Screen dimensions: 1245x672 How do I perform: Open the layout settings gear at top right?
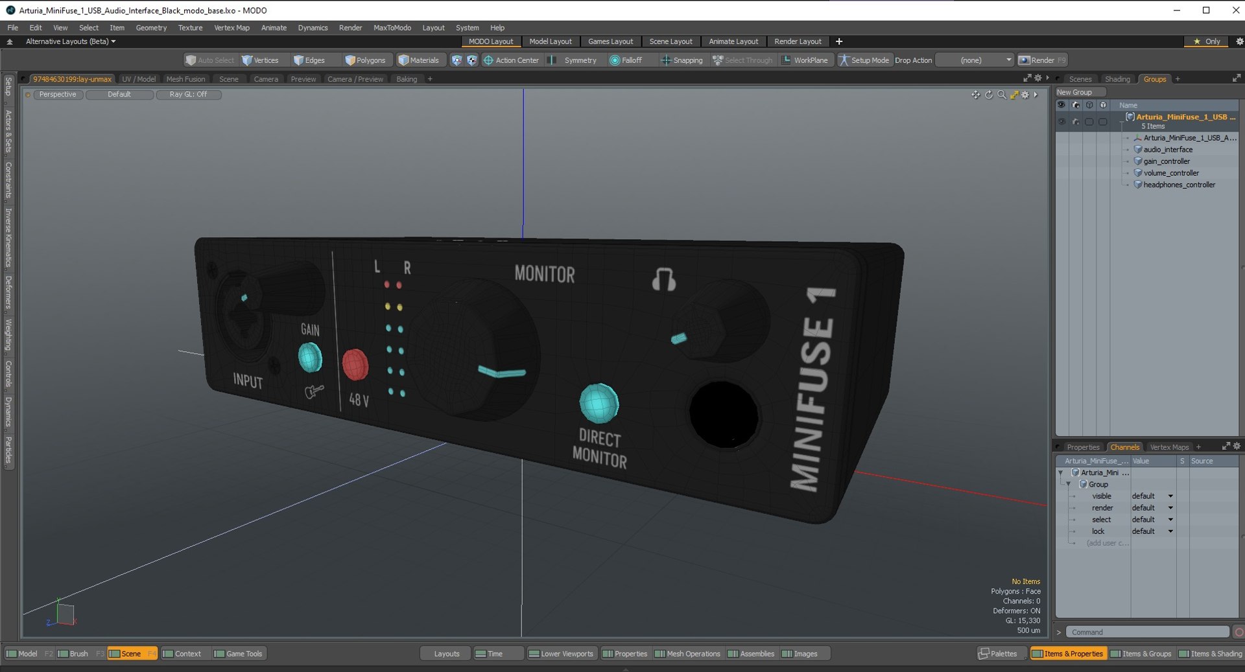point(1239,41)
